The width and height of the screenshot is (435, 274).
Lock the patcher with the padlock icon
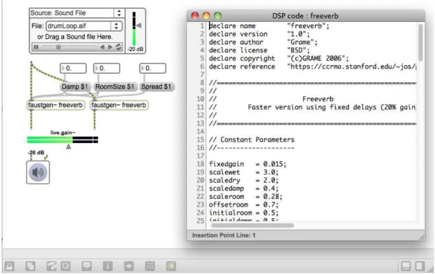coord(9,266)
